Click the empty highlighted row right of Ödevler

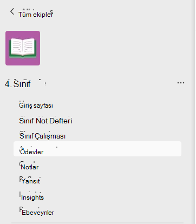click(x=112, y=149)
